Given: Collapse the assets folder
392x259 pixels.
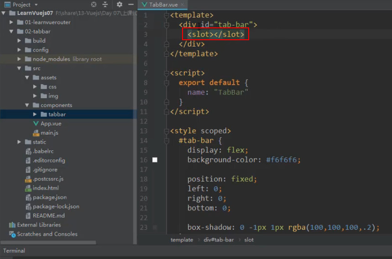Looking at the screenshot, I should [x=27, y=78].
